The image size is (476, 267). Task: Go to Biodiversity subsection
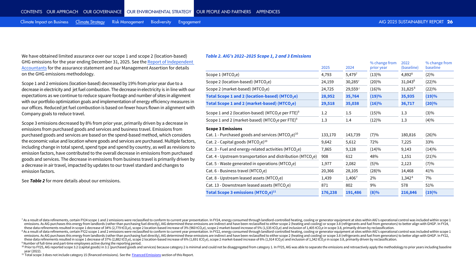pyautogui.click(x=161, y=22)
